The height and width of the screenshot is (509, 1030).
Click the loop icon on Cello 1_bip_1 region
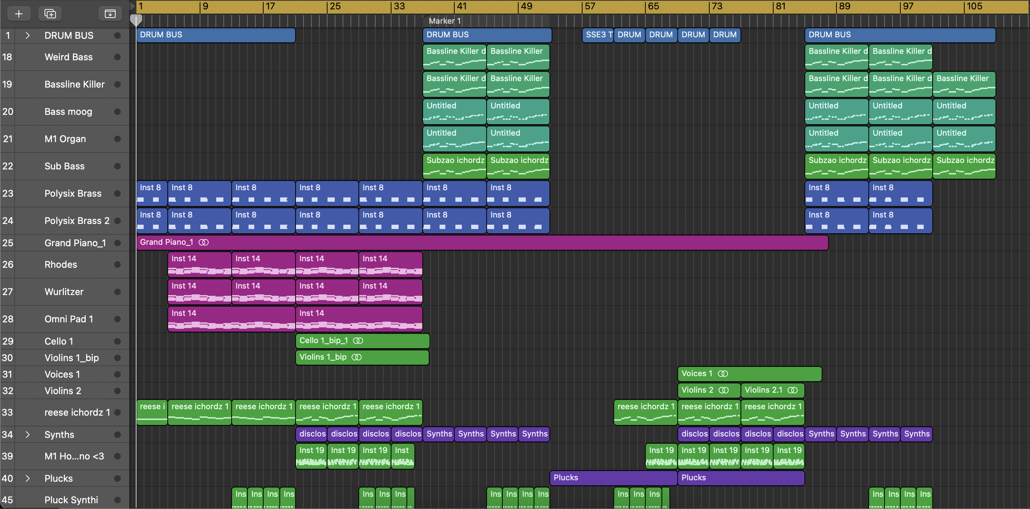358,341
